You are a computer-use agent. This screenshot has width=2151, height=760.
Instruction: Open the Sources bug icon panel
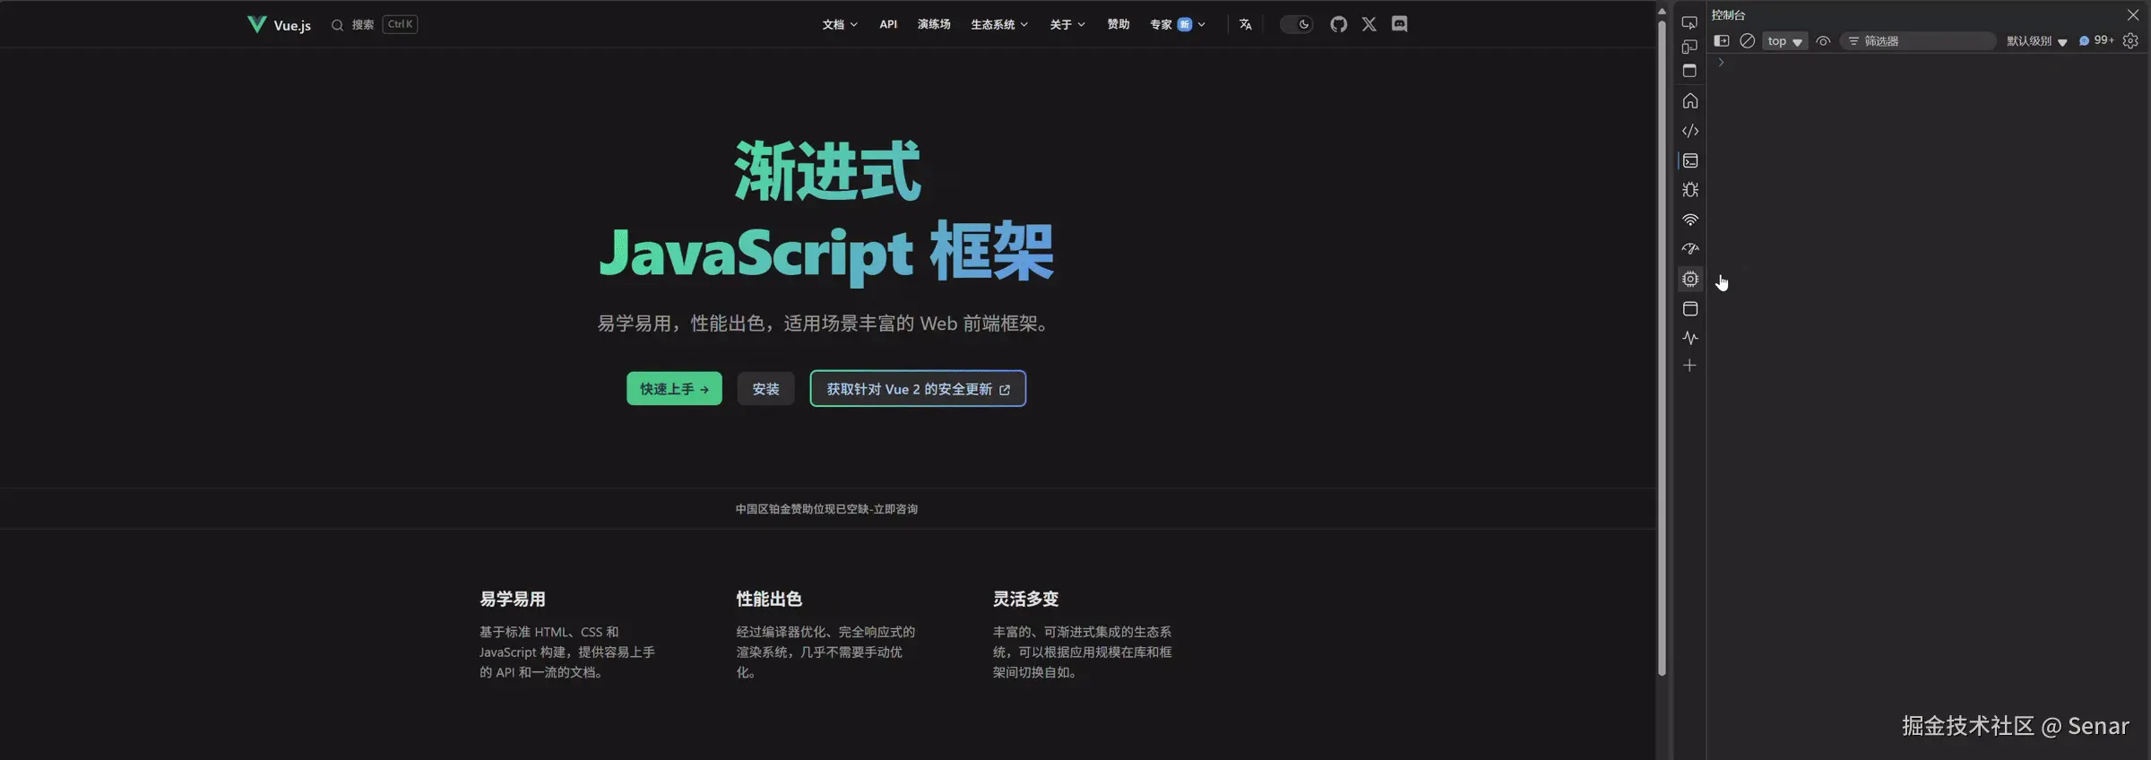(x=1689, y=190)
